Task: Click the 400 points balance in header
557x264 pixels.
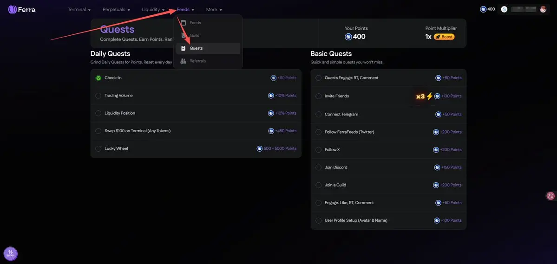Action: [491, 9]
